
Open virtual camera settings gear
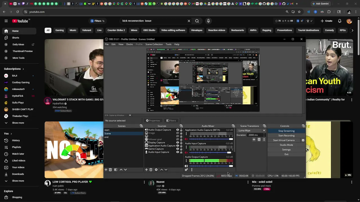pyautogui.click(x=303, y=140)
